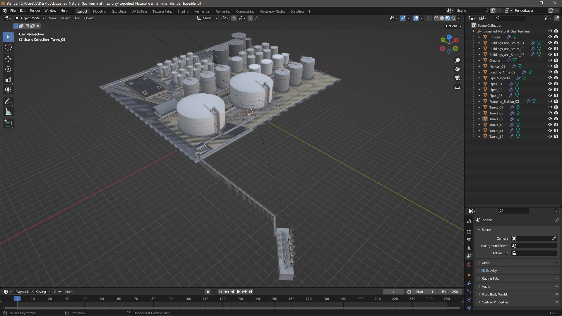Open the Object Mode dropdown

click(30, 18)
